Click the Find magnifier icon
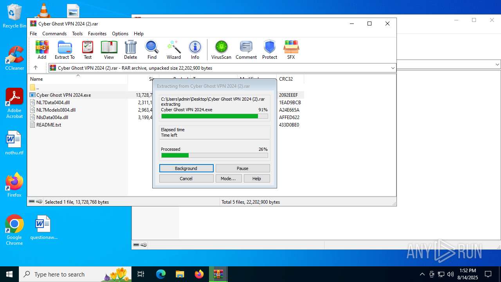 (152, 50)
